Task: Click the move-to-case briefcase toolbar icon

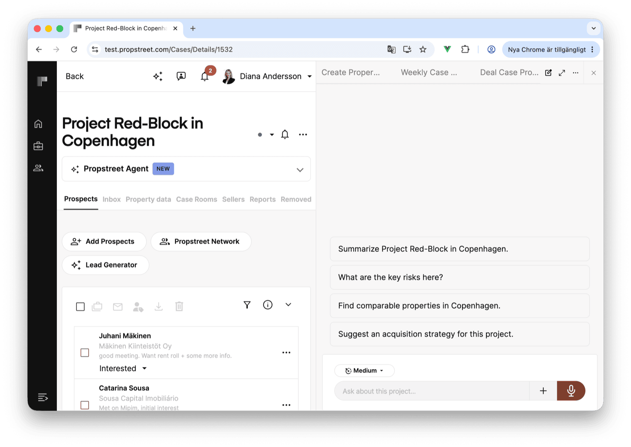Action: [x=97, y=307]
